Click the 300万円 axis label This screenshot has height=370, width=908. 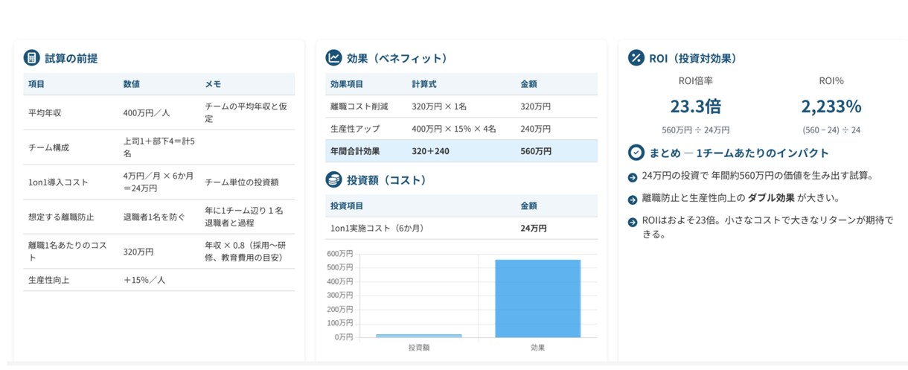point(340,296)
